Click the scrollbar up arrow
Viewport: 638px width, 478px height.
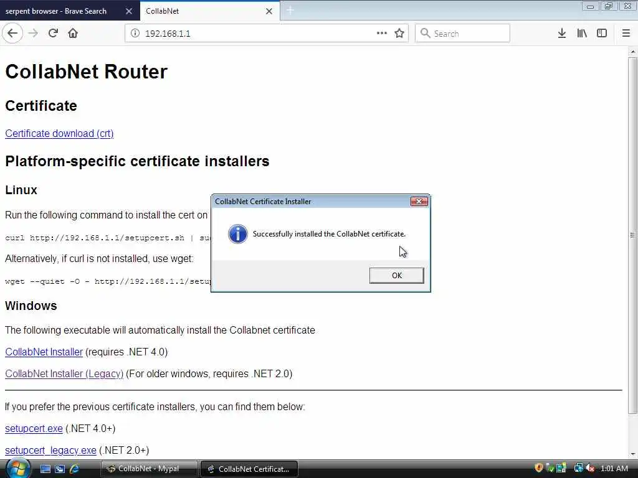click(632, 52)
